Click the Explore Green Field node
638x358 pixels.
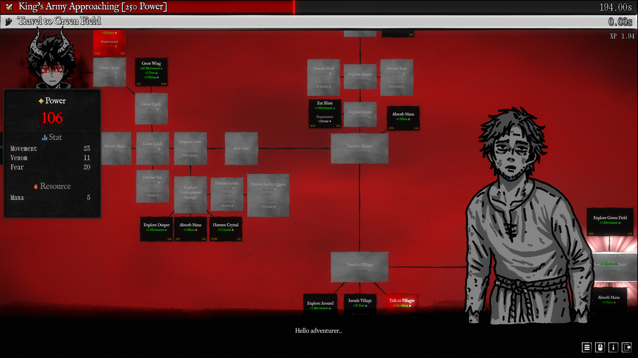point(610,222)
